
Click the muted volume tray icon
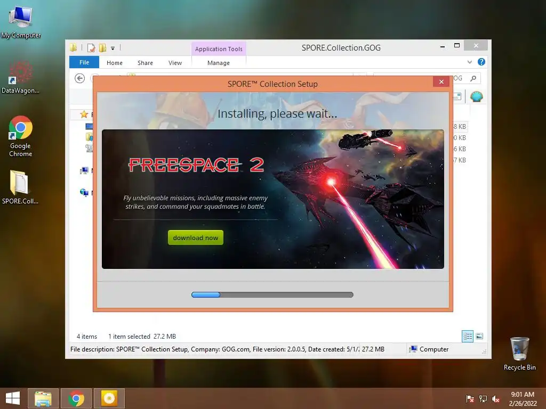pyautogui.click(x=496, y=399)
